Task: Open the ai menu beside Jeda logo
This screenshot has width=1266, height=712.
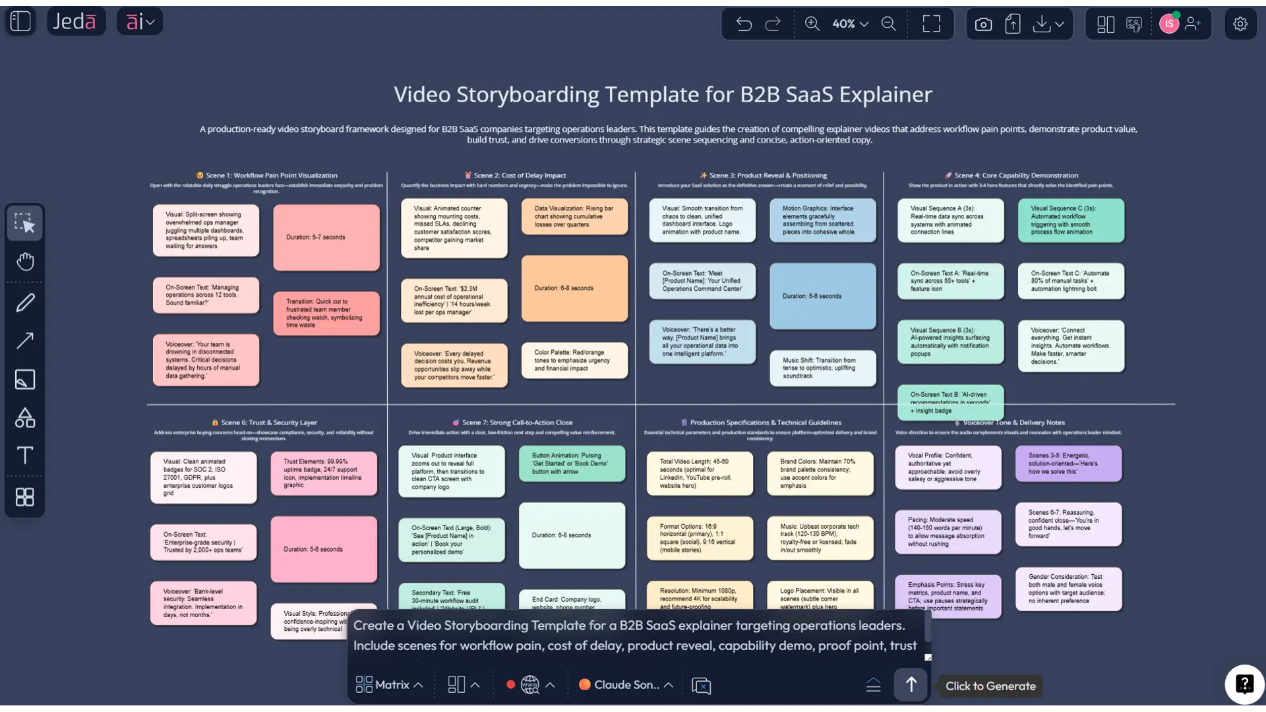Action: click(139, 20)
